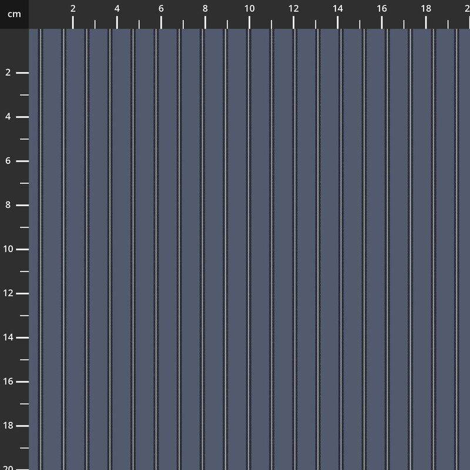The image size is (470, 470).
Task: Click the 10 cm label on left ruler
Action: click(8, 249)
